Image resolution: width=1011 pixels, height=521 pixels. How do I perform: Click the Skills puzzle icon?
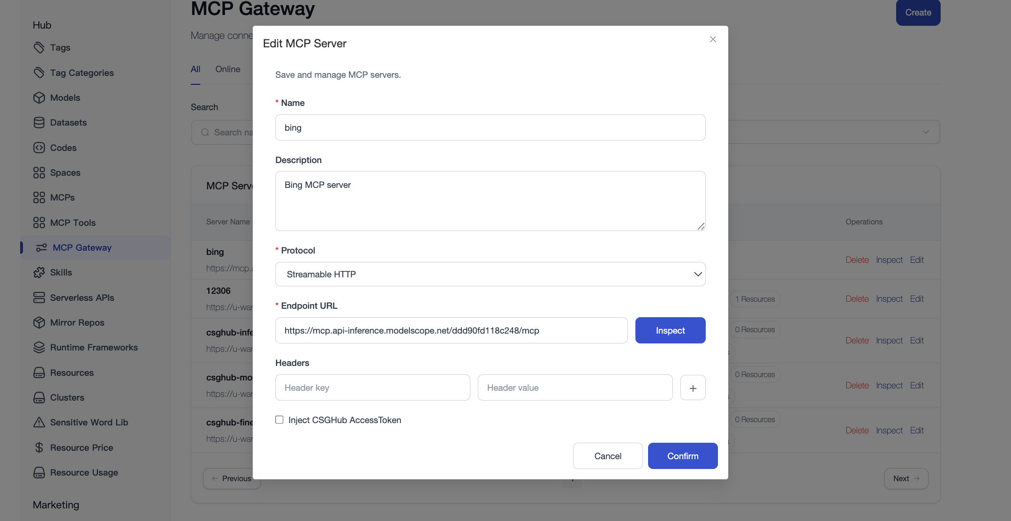tap(39, 273)
